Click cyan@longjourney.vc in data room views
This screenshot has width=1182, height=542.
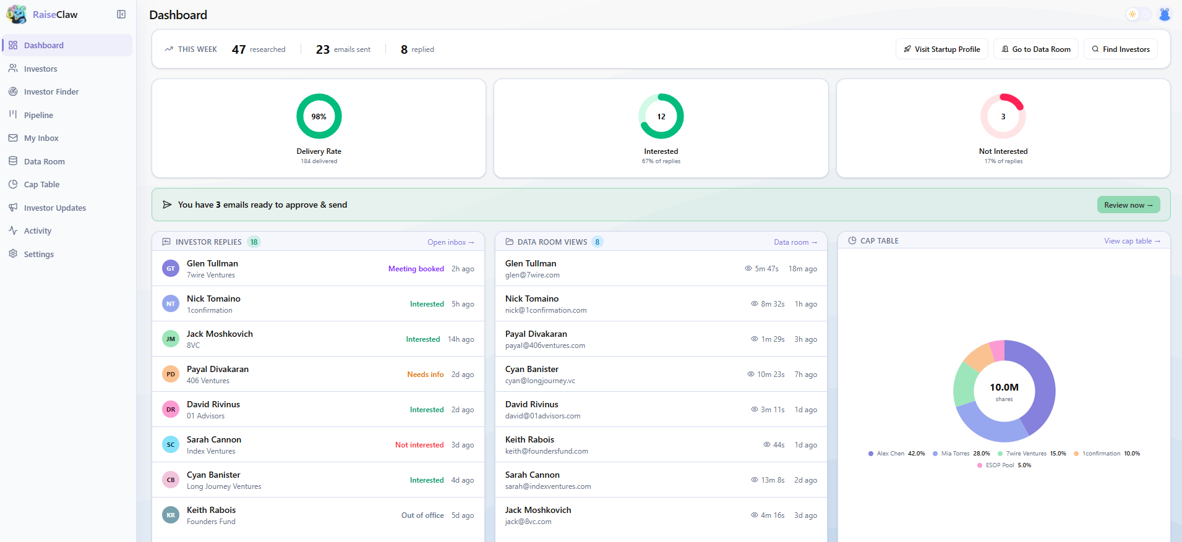pos(540,381)
